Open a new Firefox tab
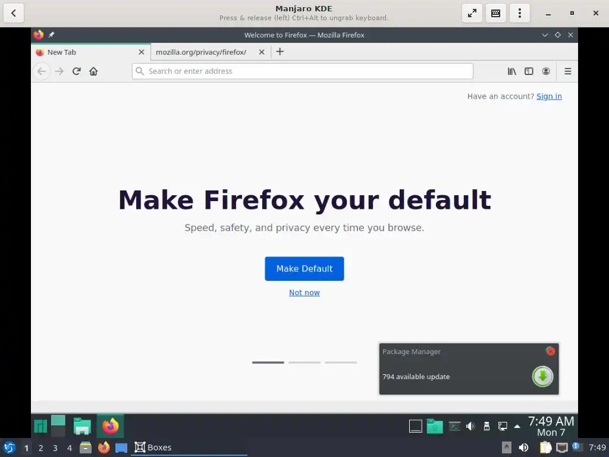Image resolution: width=609 pixels, height=457 pixels. click(280, 52)
